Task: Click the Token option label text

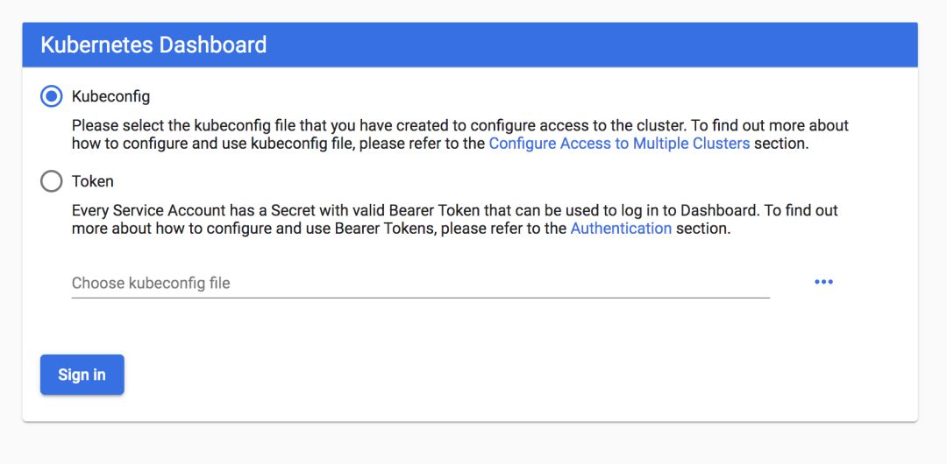Action: point(93,182)
